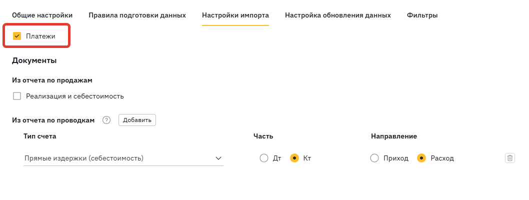
Task: Go to Настройка обновления данных tab
Action: (338, 15)
